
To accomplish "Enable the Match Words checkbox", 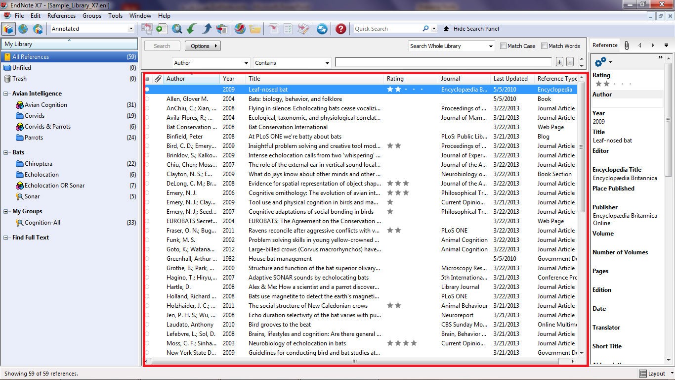I will pos(544,46).
